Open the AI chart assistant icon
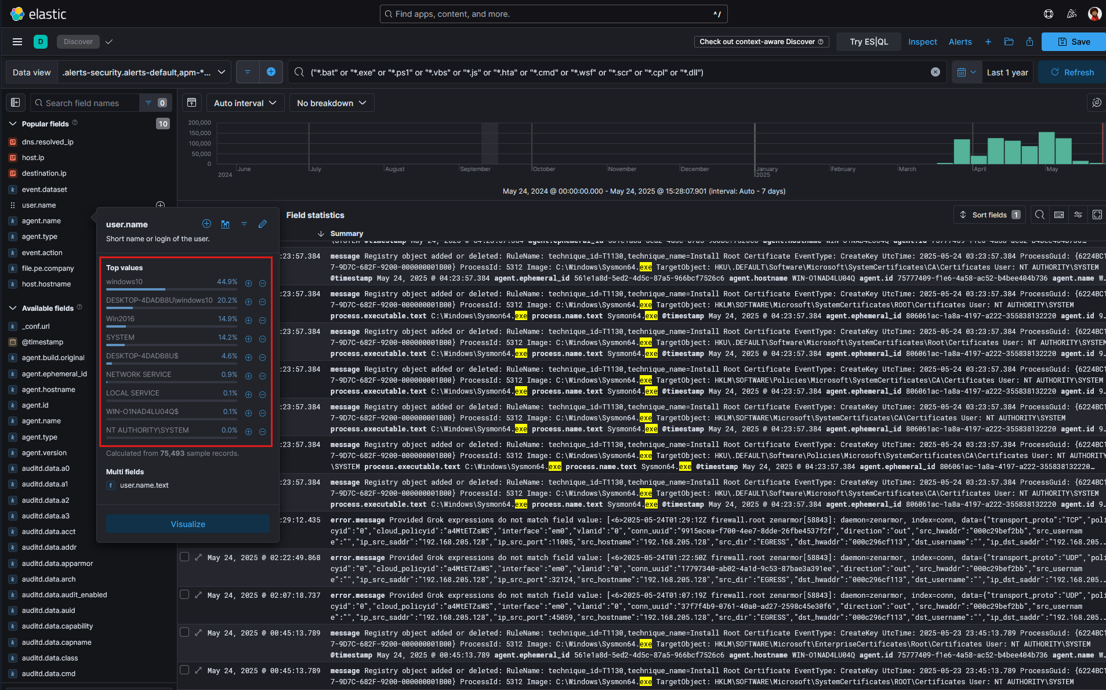This screenshot has width=1106, height=690. point(1096,103)
